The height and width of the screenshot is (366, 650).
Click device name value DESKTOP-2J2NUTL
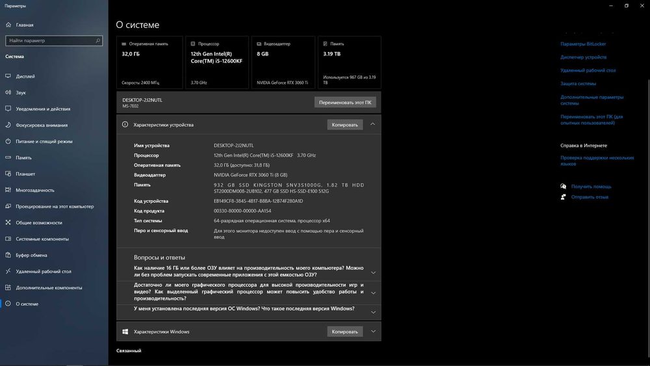tap(233, 146)
